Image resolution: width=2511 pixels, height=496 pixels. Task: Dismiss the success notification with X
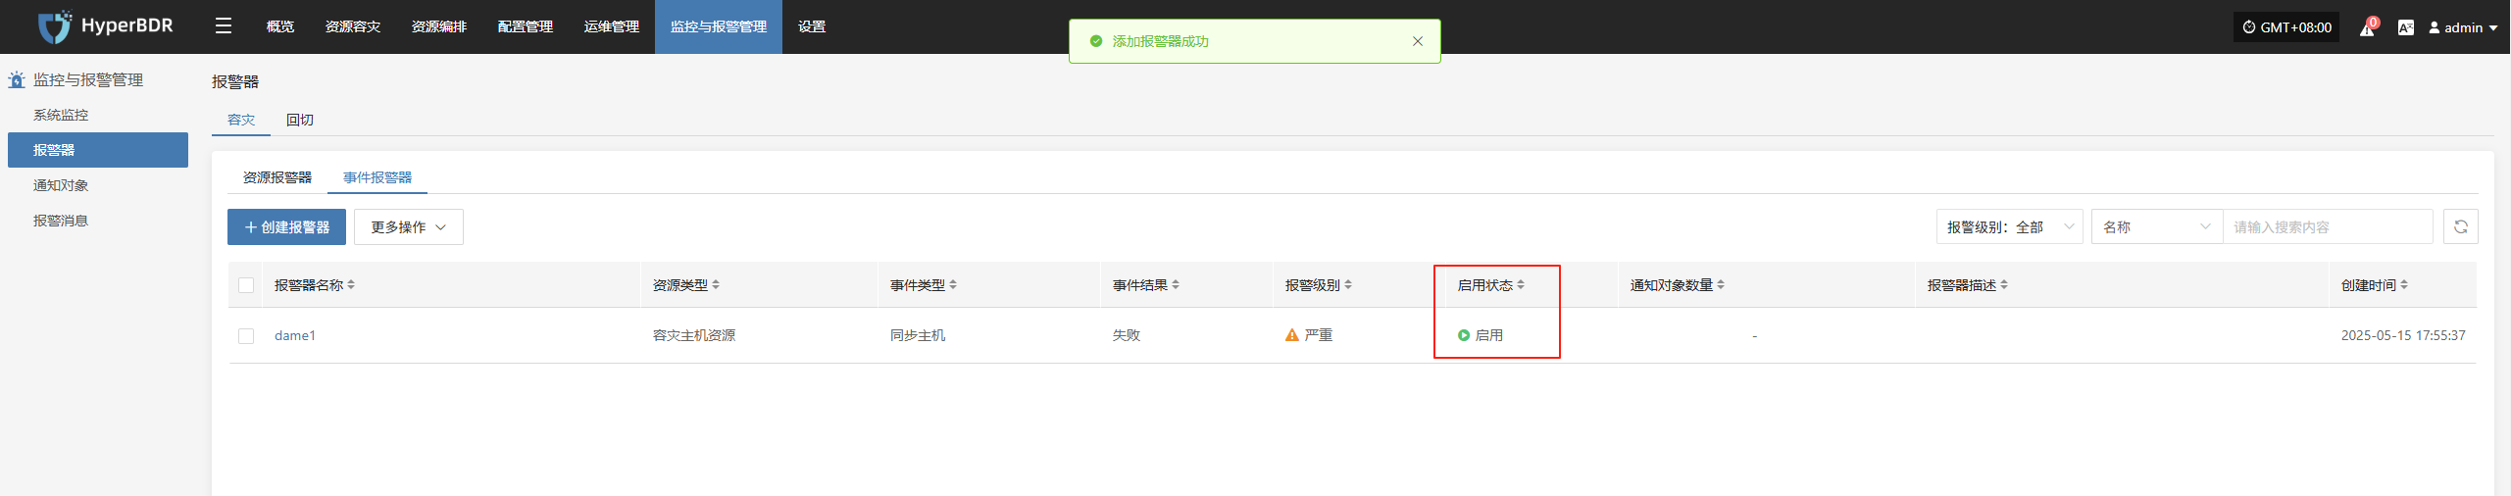pyautogui.click(x=1417, y=41)
